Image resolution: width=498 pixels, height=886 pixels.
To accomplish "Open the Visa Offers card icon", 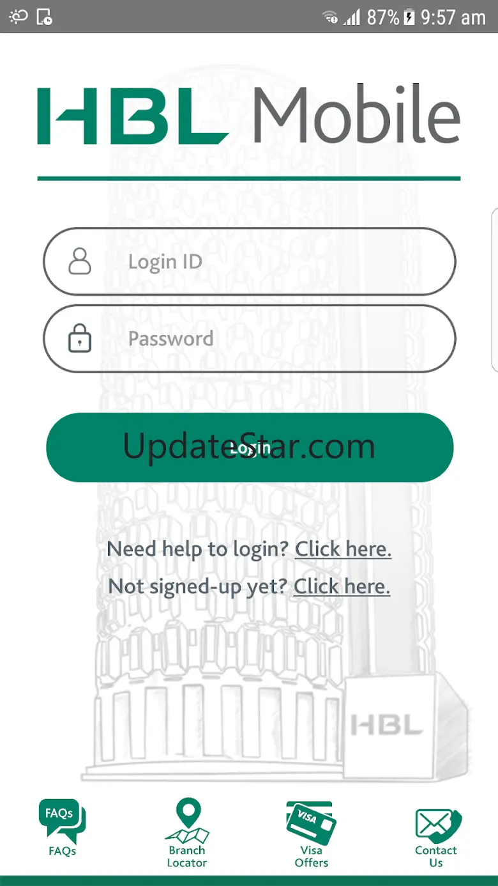I will 311,823.
